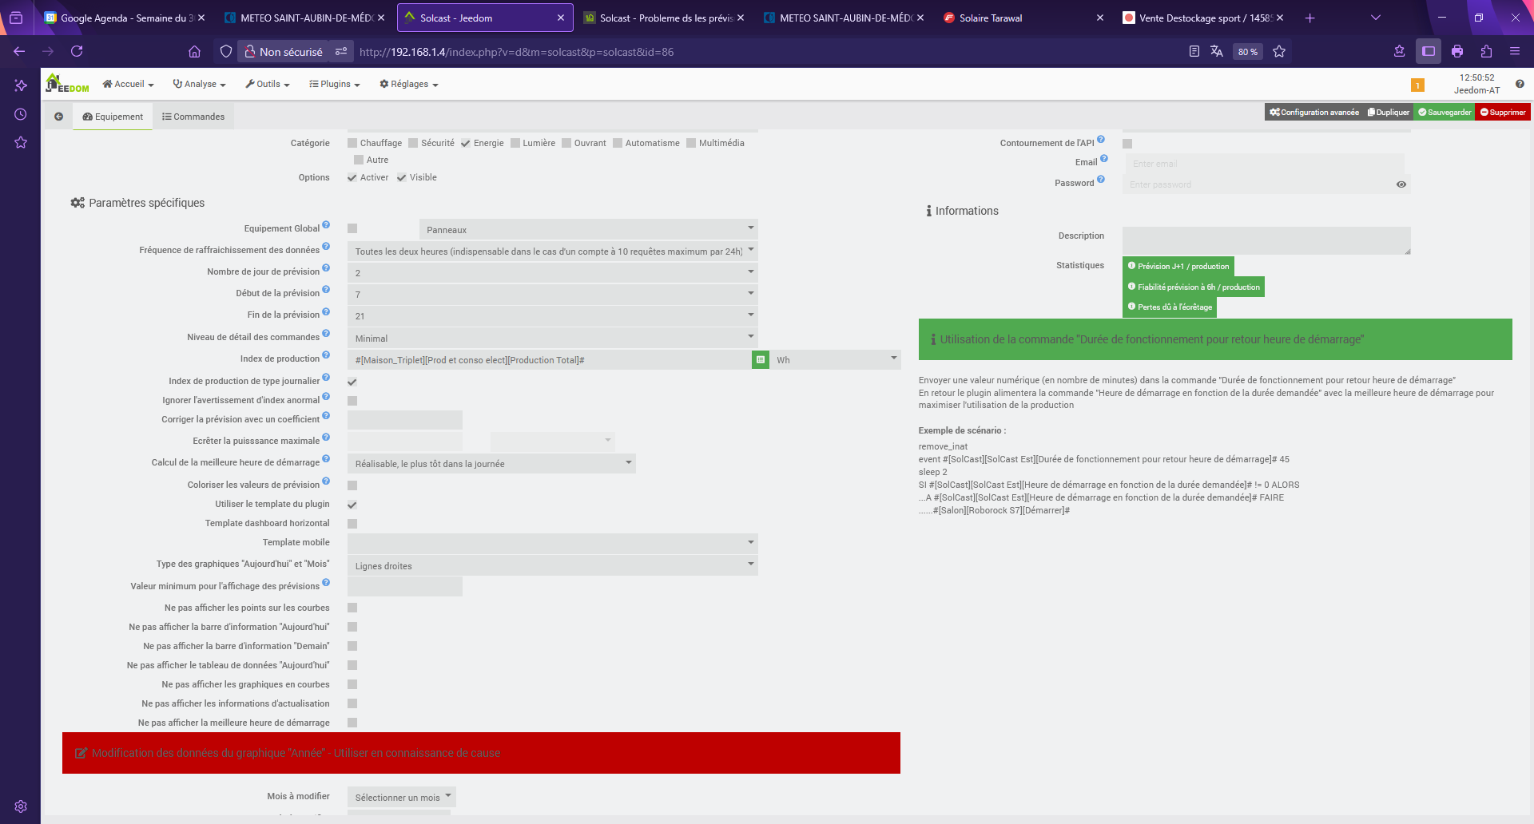Click Prévision J+1 / production statistic button

point(1178,266)
